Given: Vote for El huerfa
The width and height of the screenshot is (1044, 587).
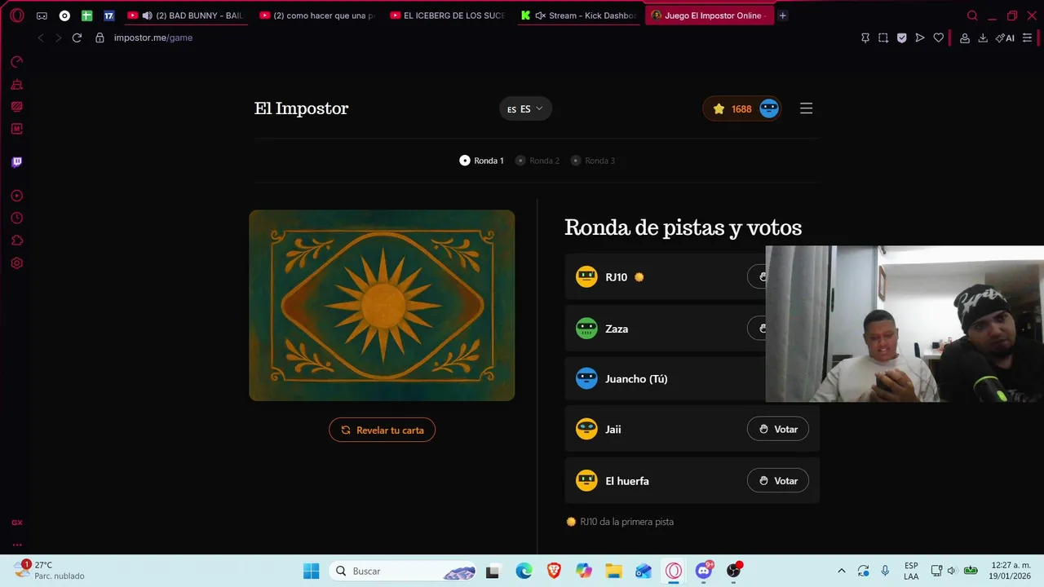Looking at the screenshot, I should point(777,481).
